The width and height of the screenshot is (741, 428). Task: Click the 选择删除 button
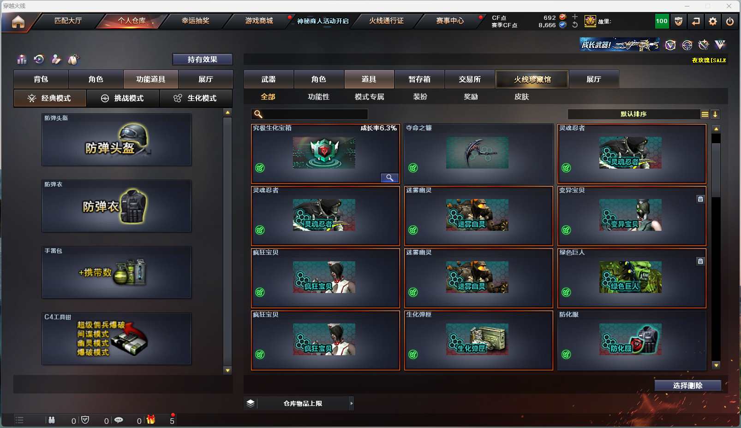pos(688,386)
